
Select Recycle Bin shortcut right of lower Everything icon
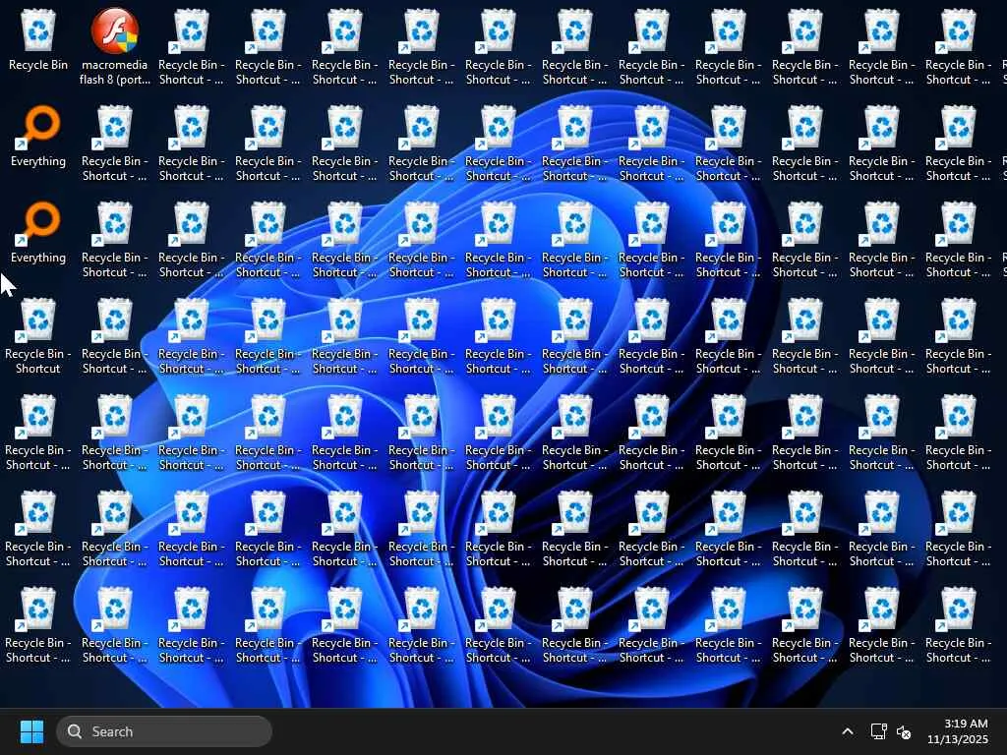pyautogui.click(x=114, y=239)
